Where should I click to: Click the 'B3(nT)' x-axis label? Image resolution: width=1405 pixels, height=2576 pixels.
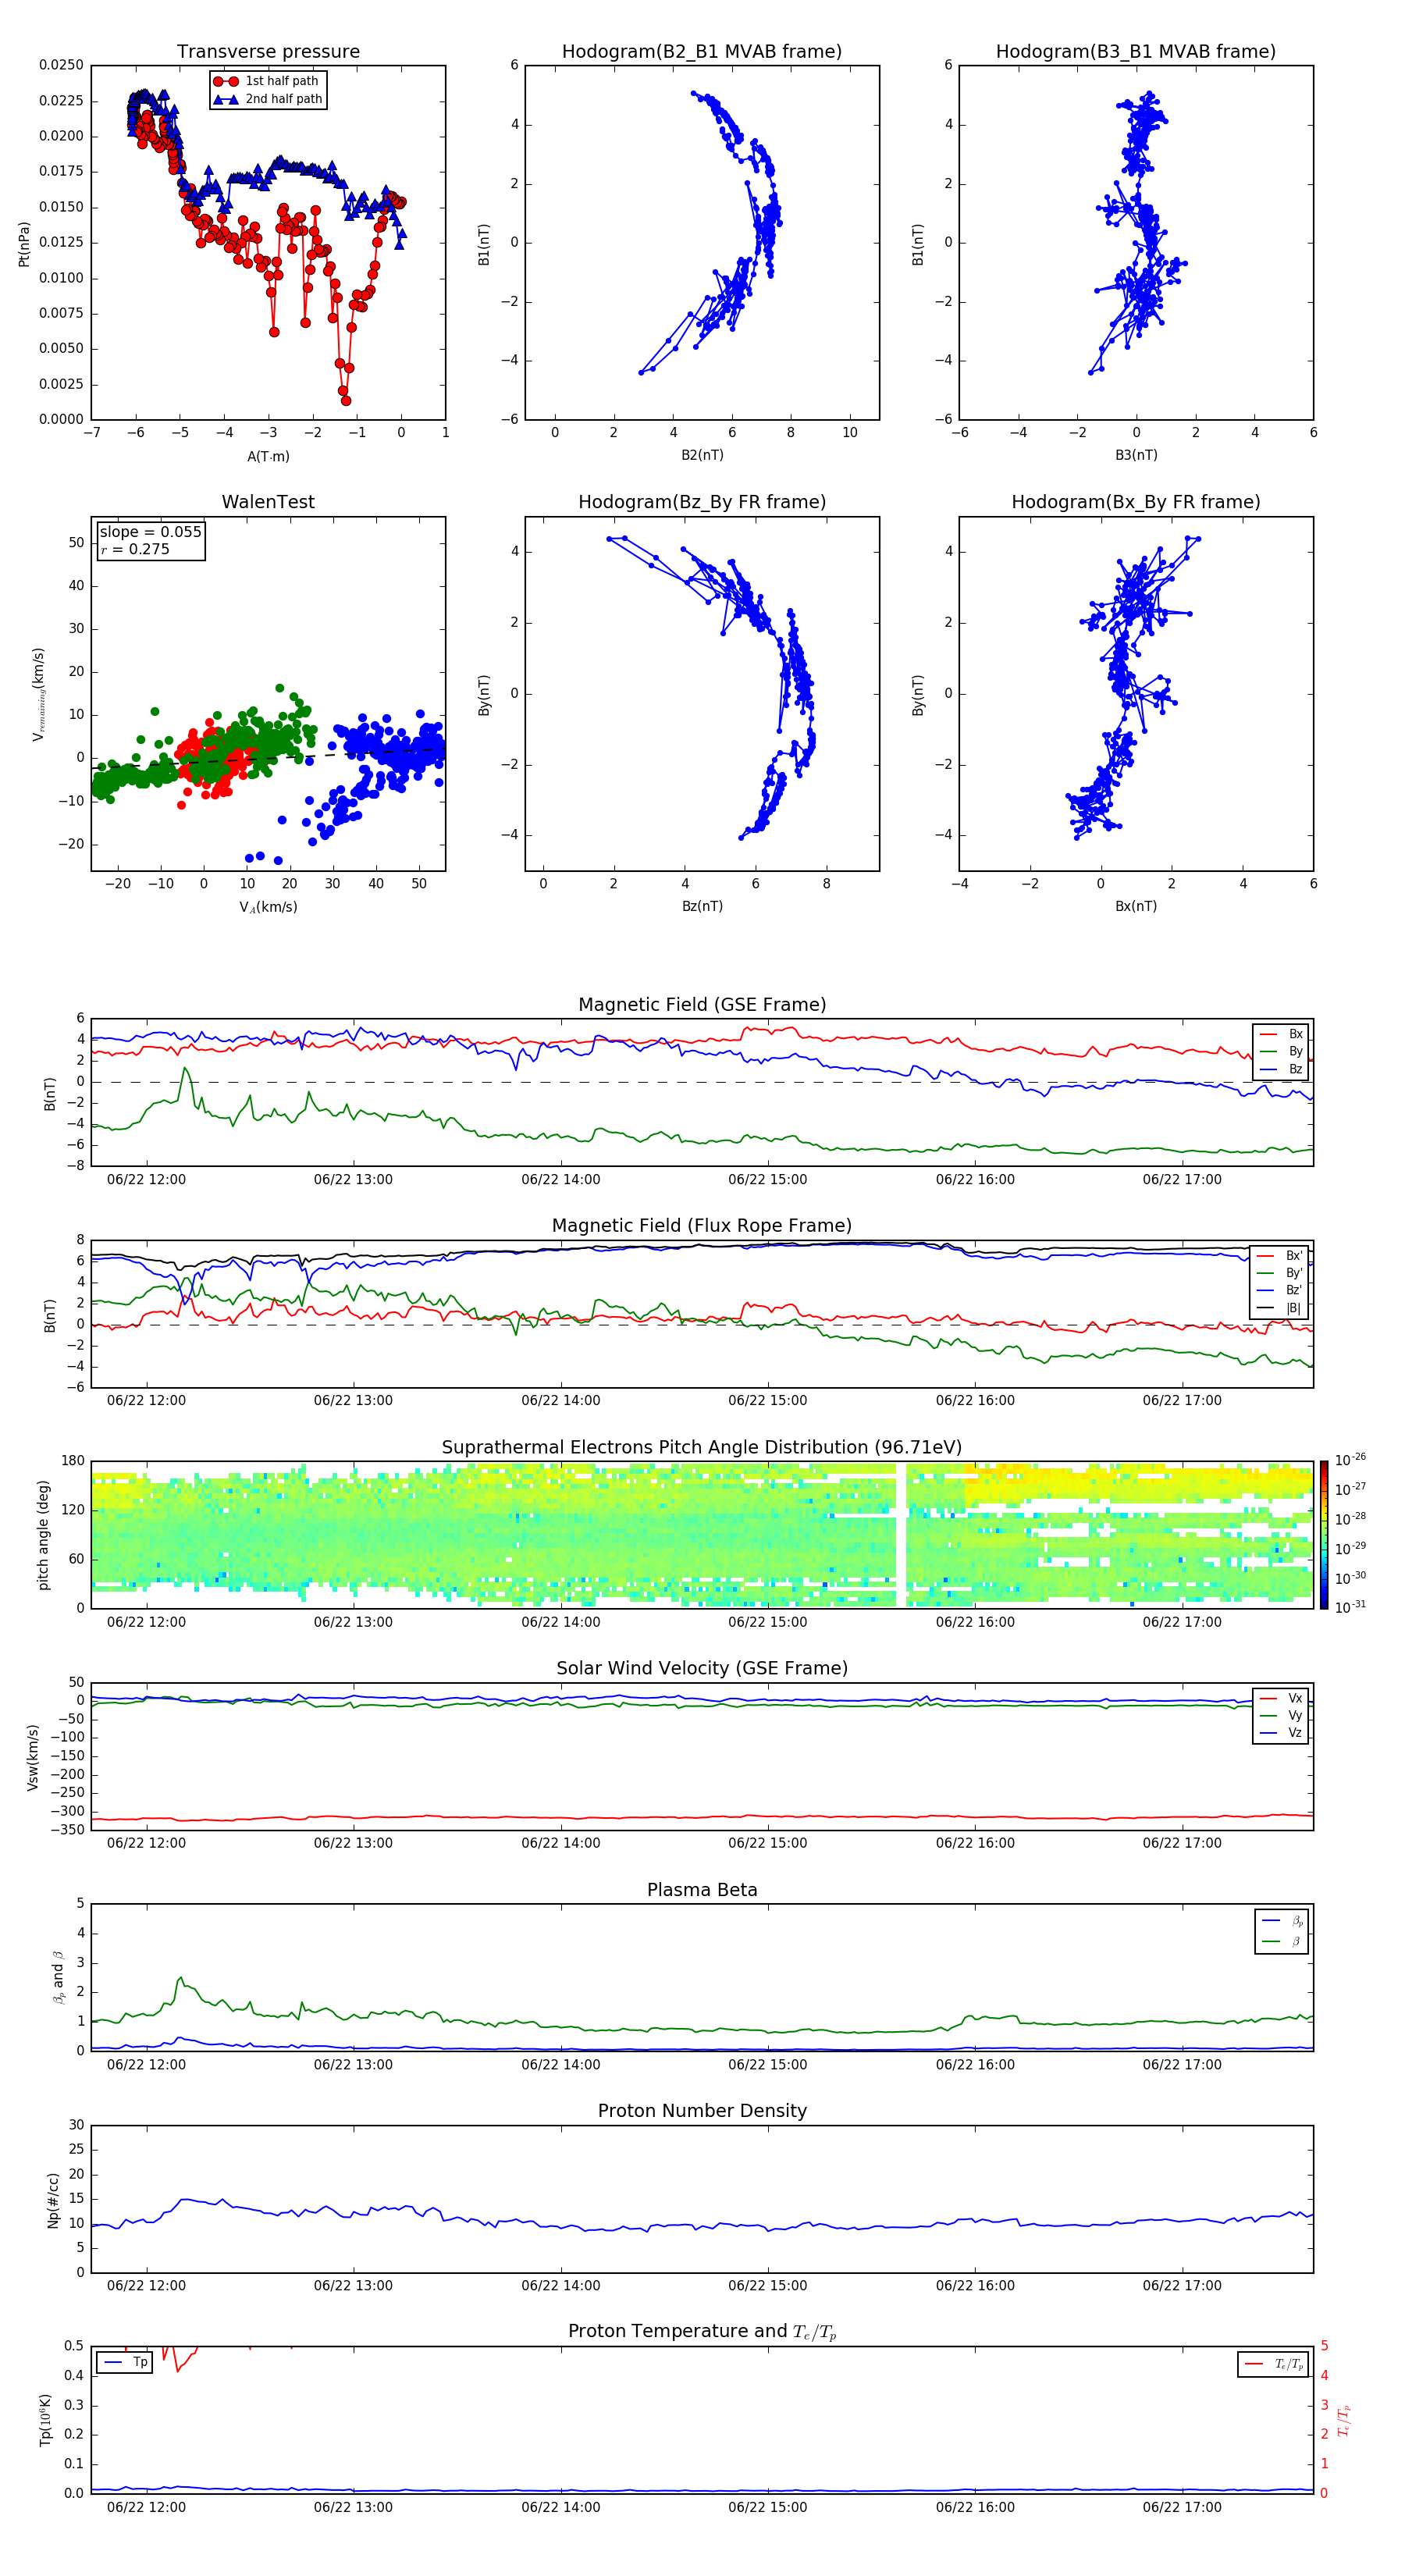point(1136,455)
